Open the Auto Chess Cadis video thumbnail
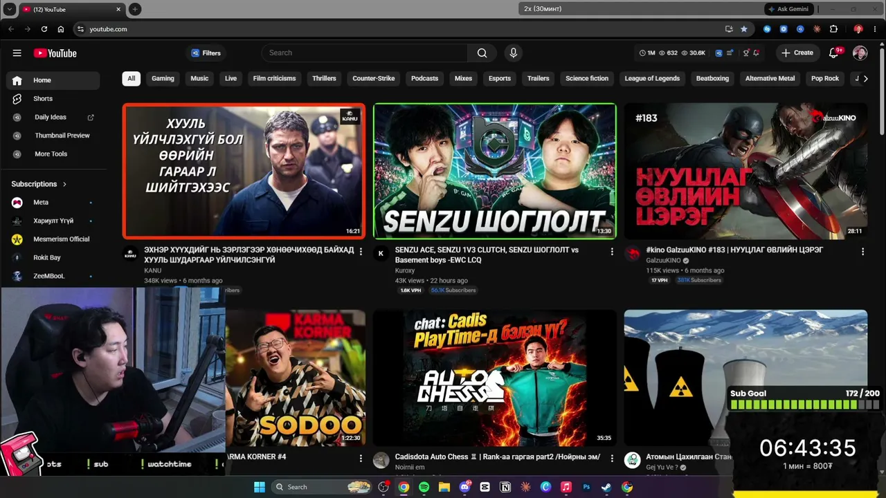This screenshot has height=498, width=886. pyautogui.click(x=495, y=378)
